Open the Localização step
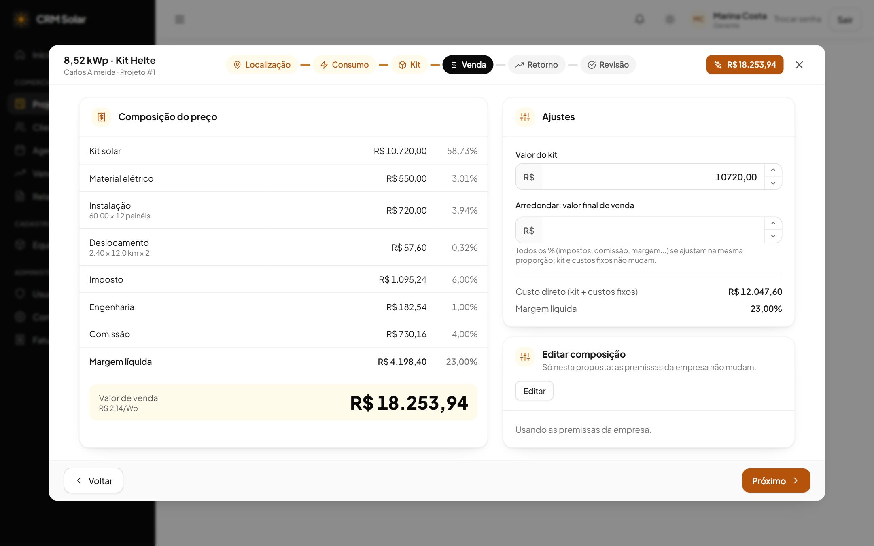The height and width of the screenshot is (546, 874). [x=262, y=65]
